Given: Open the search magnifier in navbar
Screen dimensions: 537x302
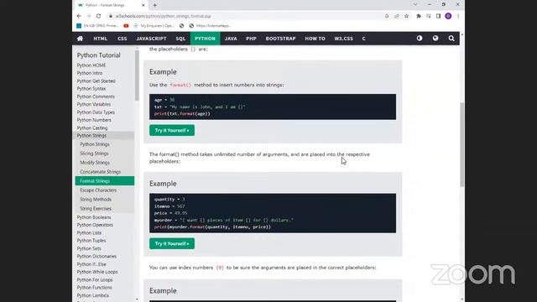Looking at the screenshot, I should tap(451, 39).
